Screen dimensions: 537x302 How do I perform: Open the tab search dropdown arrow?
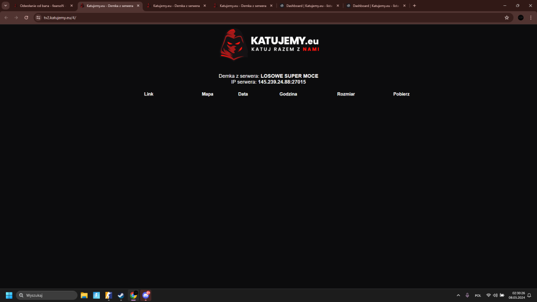pyautogui.click(x=5, y=5)
